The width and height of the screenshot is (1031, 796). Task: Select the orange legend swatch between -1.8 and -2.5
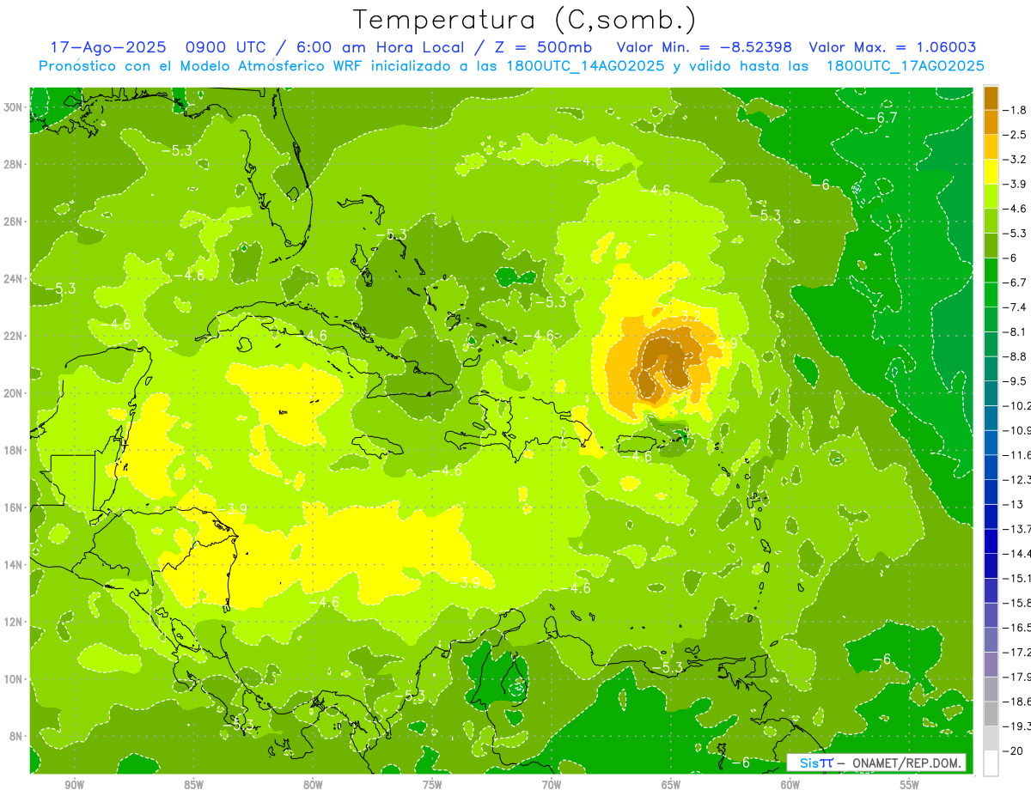coord(991,122)
